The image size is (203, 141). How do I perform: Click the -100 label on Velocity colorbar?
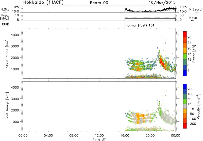[192, 119]
